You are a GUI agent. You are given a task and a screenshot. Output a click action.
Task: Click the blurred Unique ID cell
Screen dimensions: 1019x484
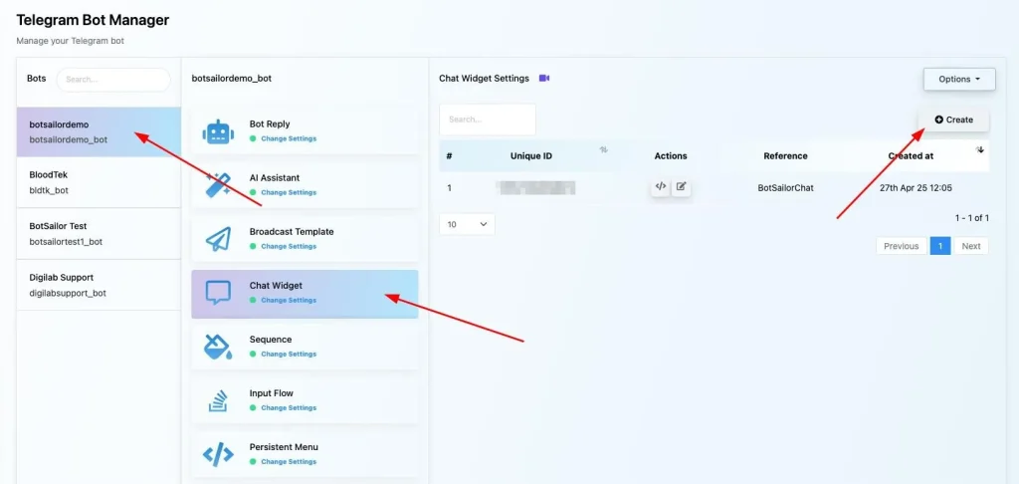pos(535,188)
